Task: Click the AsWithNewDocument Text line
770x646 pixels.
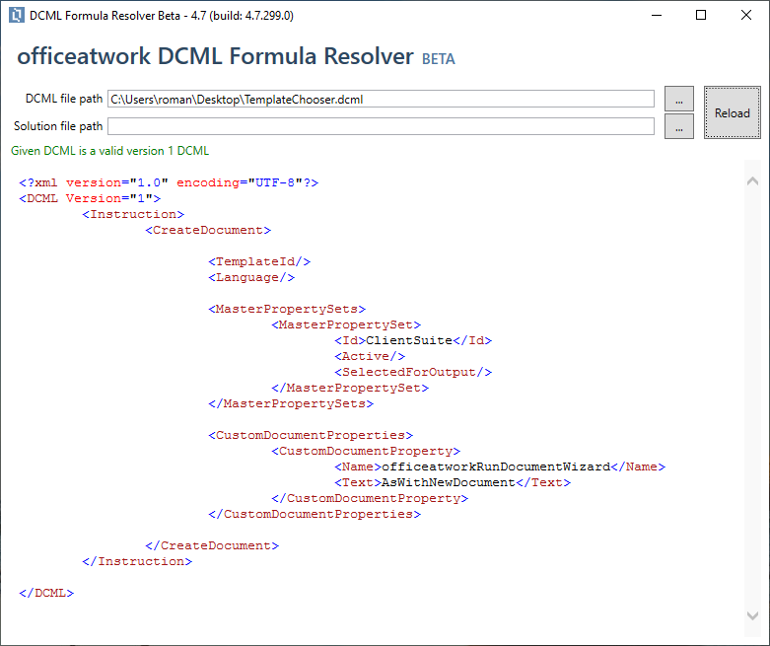Action: pyautogui.click(x=453, y=482)
